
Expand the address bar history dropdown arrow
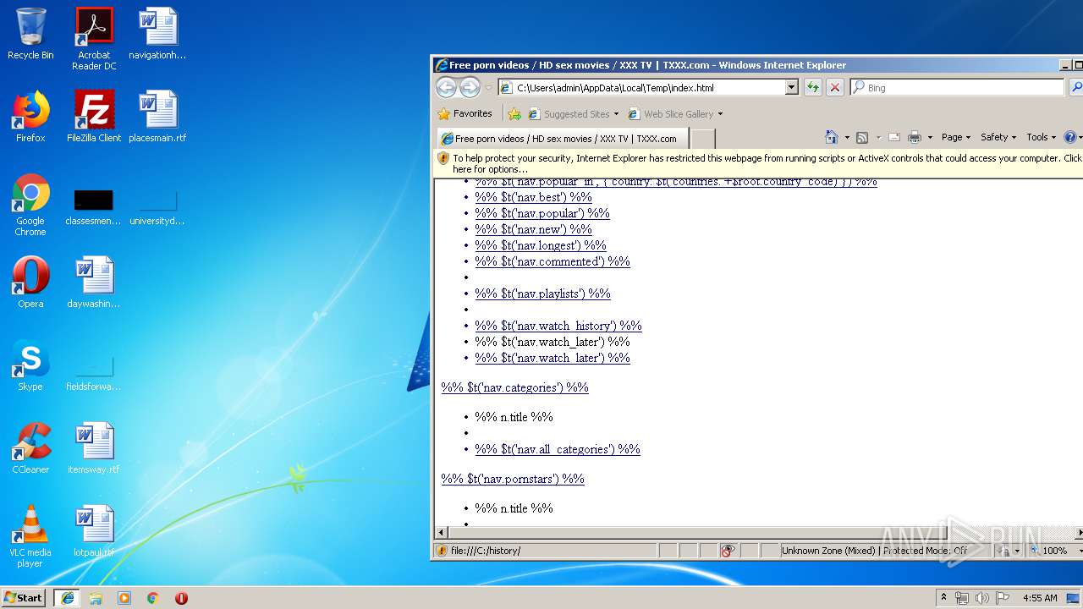tap(791, 87)
